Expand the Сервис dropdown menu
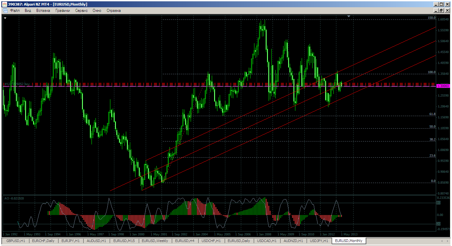The image size is (452, 246). (x=81, y=11)
